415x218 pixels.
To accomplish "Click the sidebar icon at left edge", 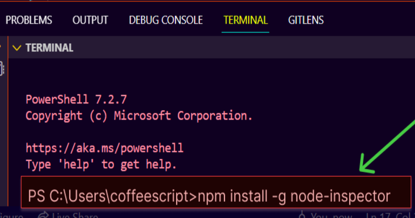I will coord(2,68).
